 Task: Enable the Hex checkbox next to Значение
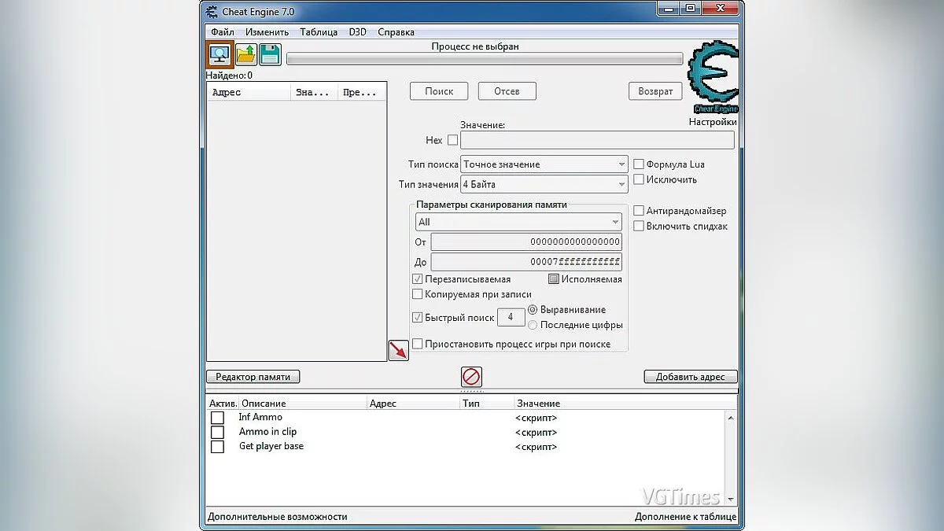[x=452, y=140]
